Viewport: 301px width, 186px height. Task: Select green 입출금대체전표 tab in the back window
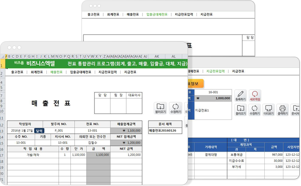[x=157, y=14]
